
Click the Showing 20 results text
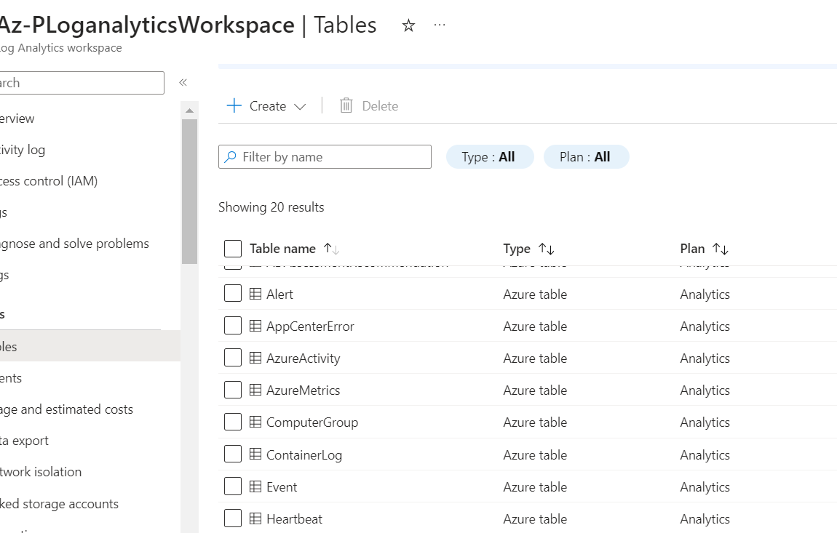(271, 207)
